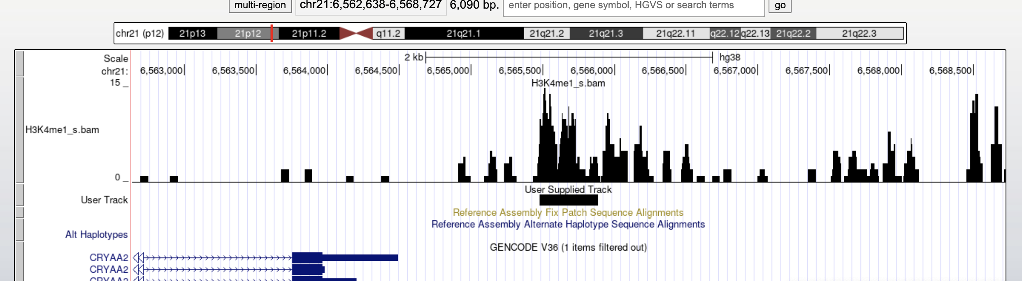
Task: Click the red position marker on the ideogram
Action: 272,33
